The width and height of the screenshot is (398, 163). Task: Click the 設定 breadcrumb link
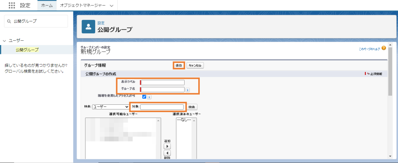pos(101,23)
